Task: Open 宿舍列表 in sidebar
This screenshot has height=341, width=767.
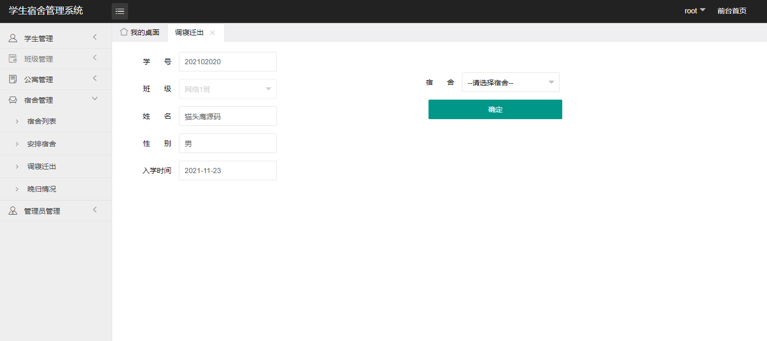Action: pyautogui.click(x=56, y=121)
